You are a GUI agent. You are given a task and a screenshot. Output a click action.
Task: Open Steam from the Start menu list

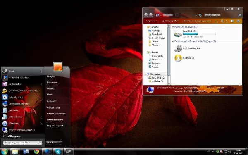click(22, 71)
